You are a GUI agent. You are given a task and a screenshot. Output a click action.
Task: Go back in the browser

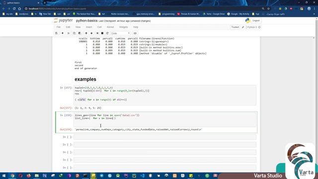pos(3,9)
